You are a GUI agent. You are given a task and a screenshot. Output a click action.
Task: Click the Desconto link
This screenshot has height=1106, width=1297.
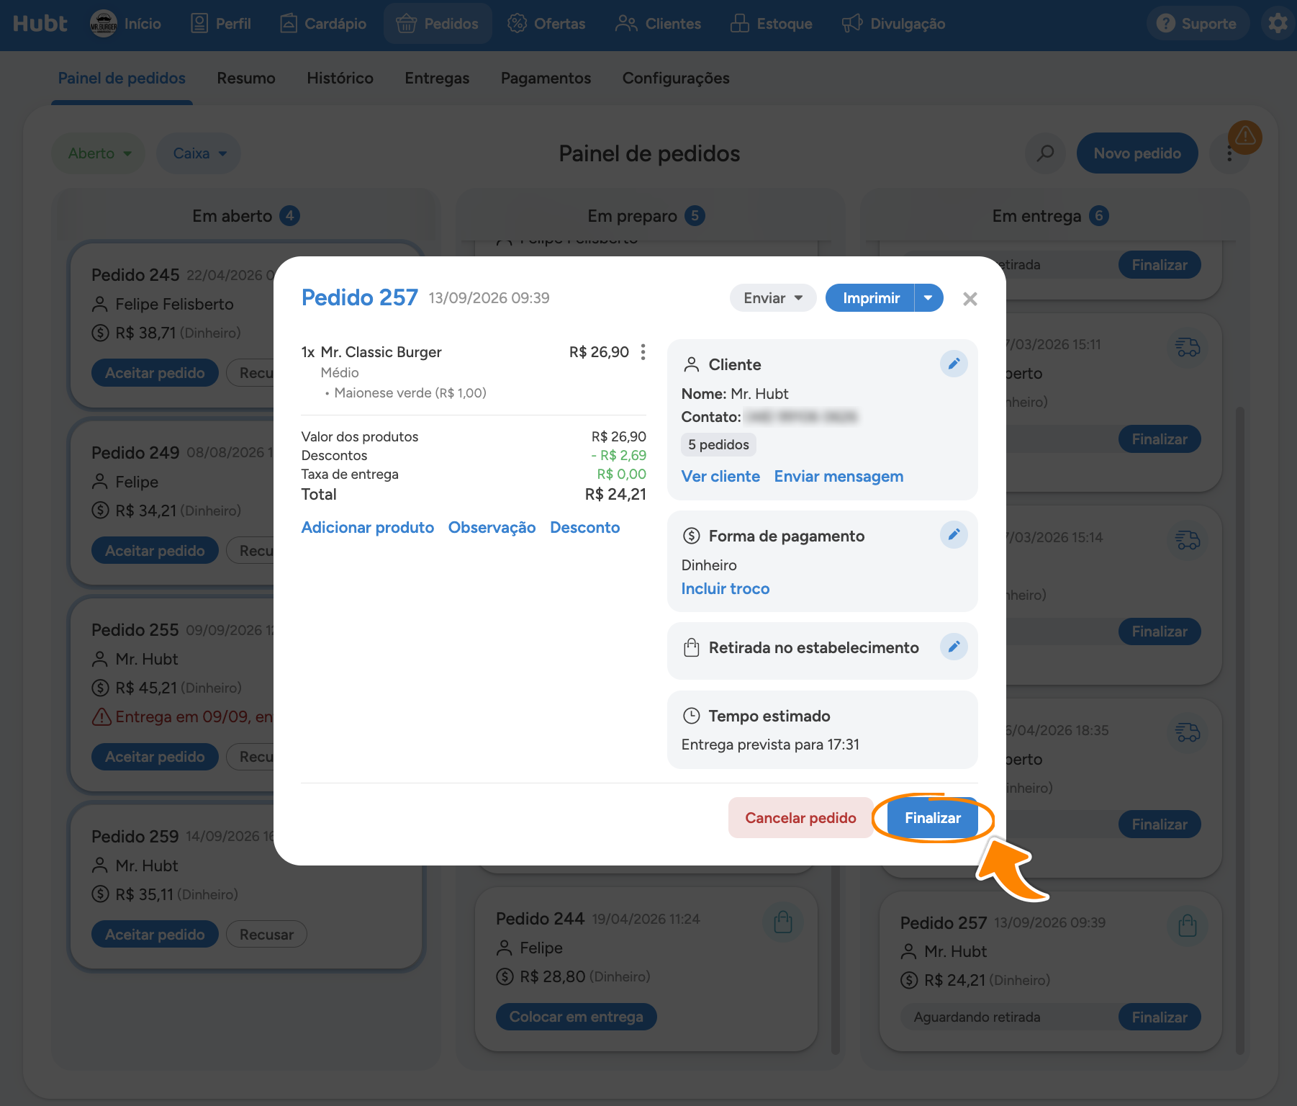click(x=584, y=528)
